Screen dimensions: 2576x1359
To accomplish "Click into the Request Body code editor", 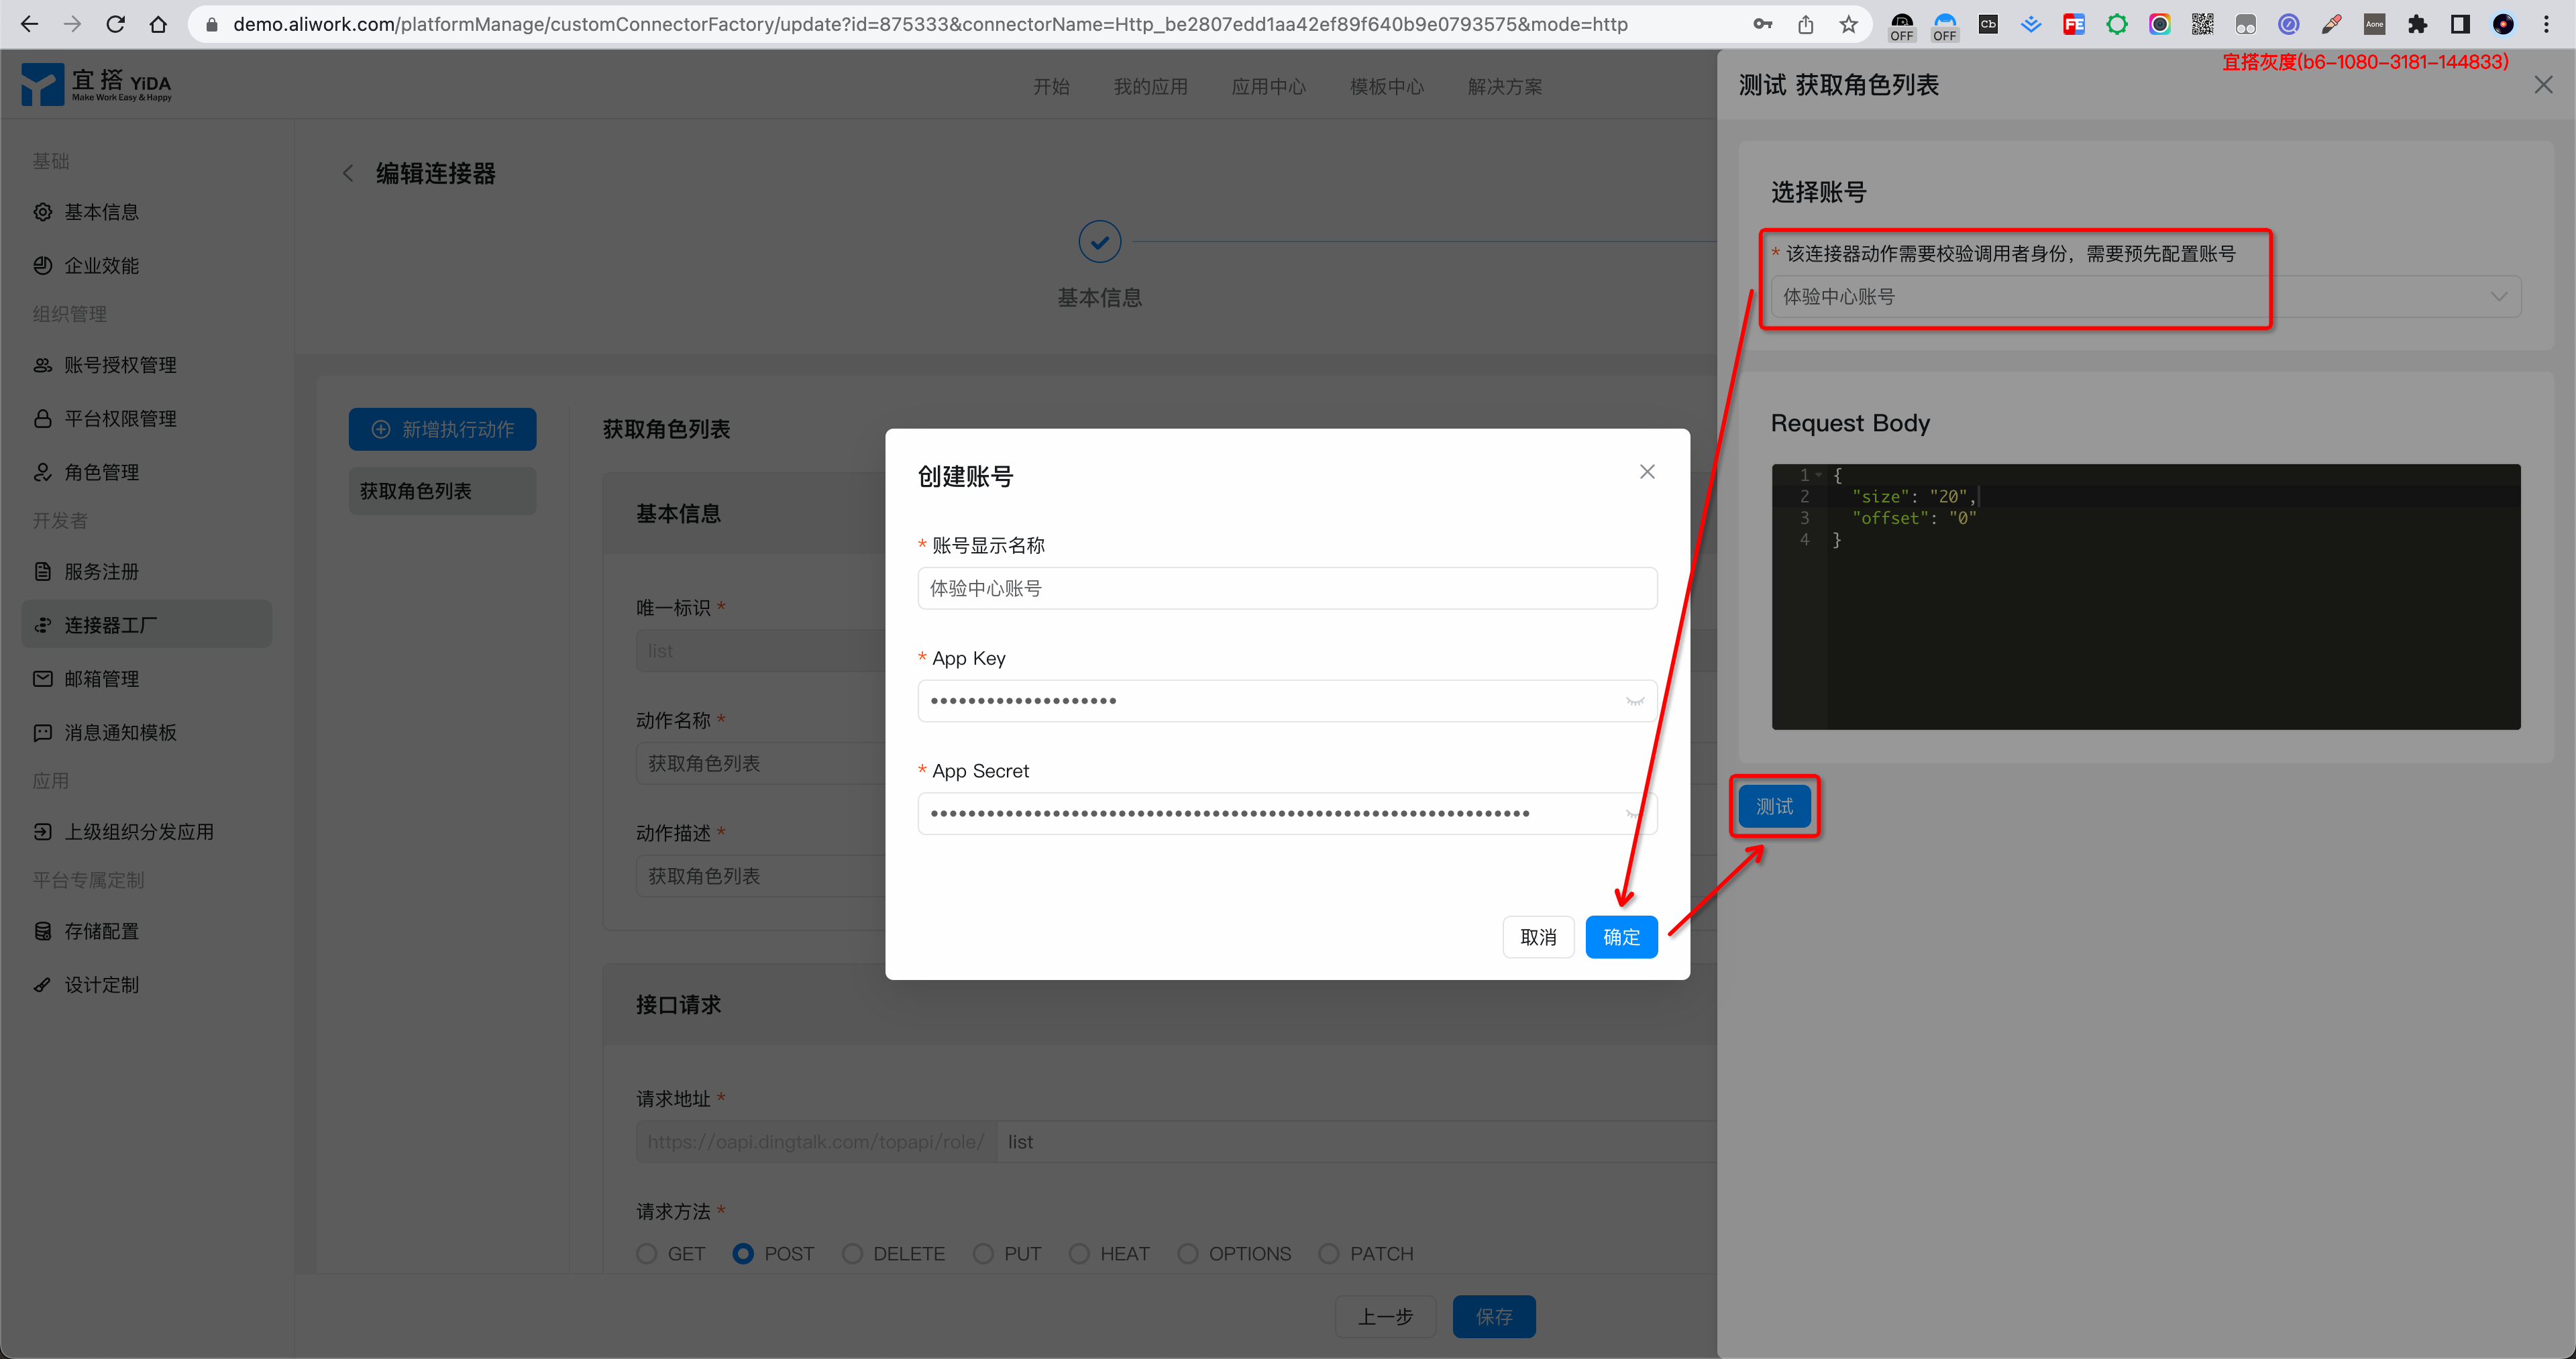I will pos(2145,597).
